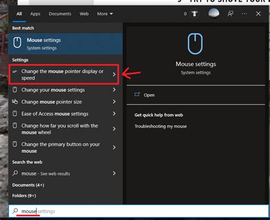
Task: Select mouse - See web results
Action: pos(66,173)
